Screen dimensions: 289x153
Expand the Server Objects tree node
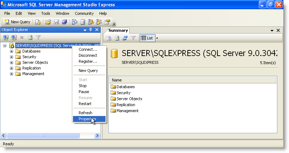click(11, 62)
